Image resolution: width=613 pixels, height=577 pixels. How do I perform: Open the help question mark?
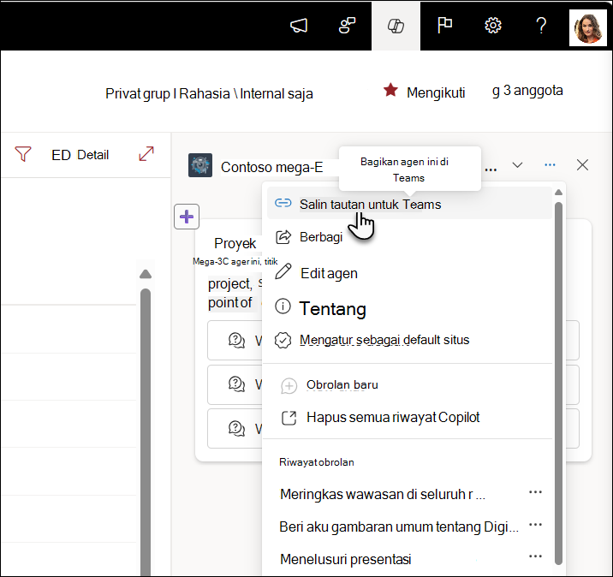point(541,26)
